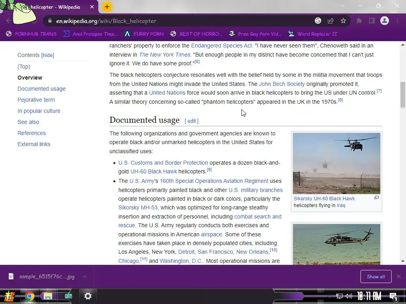Click footnote [6] reference
406x304 pixels.
coord(197,61)
